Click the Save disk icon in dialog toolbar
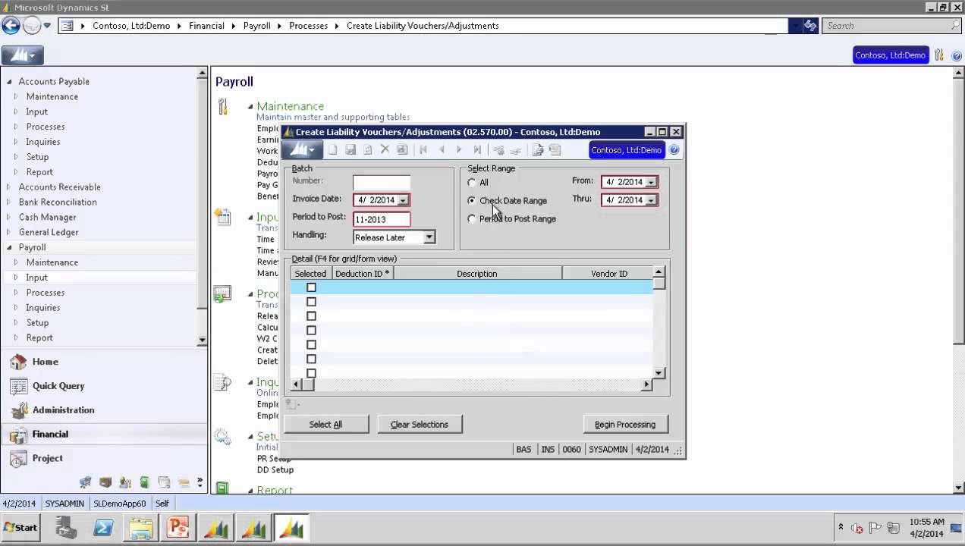The width and height of the screenshot is (965, 546). click(x=350, y=150)
